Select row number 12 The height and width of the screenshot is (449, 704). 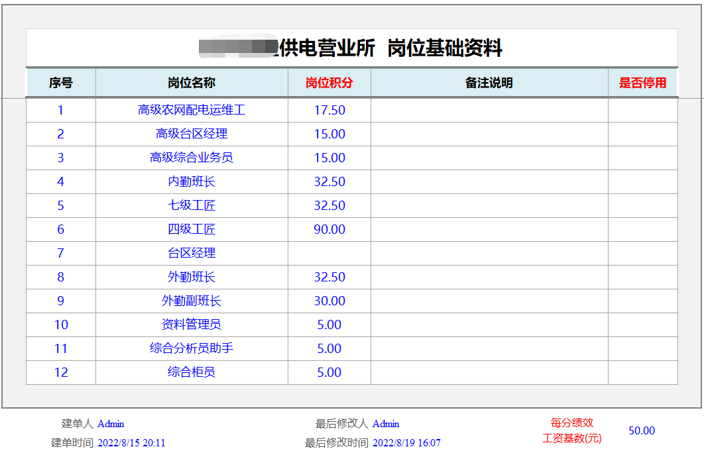(x=61, y=372)
